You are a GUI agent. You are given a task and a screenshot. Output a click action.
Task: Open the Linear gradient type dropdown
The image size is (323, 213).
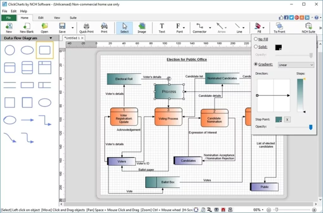(x=296, y=65)
